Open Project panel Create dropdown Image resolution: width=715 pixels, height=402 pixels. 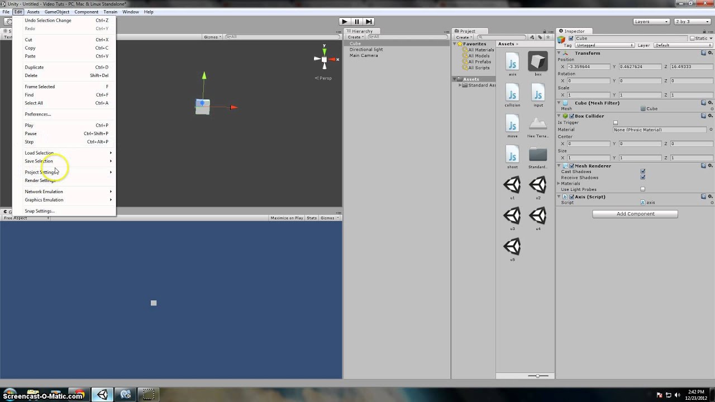[x=463, y=37]
